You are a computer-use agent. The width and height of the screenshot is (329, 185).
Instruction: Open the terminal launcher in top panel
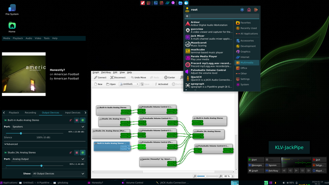tap(156, 3)
